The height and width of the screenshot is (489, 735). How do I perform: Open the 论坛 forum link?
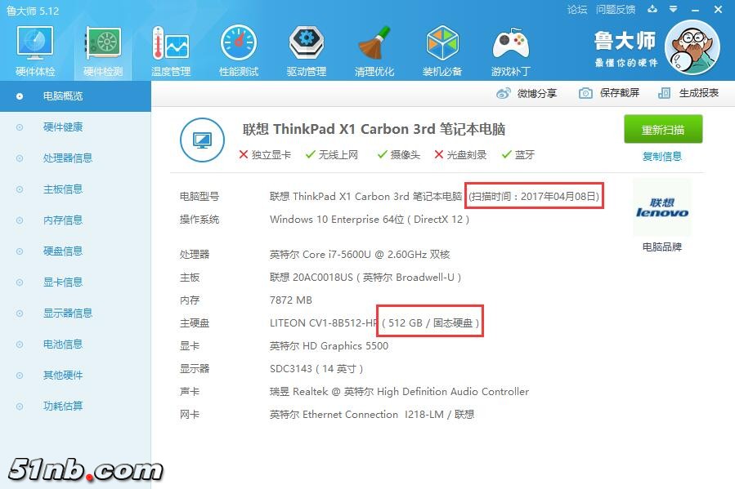pos(577,10)
